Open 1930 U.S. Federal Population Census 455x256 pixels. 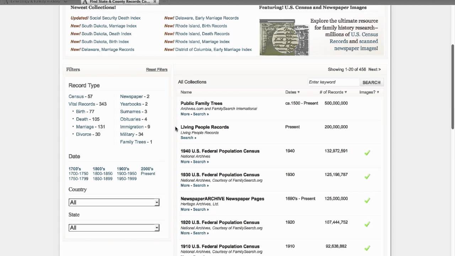click(x=220, y=175)
